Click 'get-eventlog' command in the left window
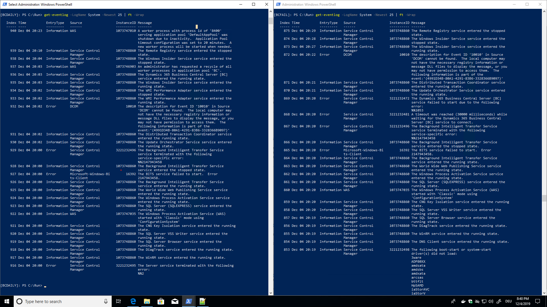 [56, 15]
